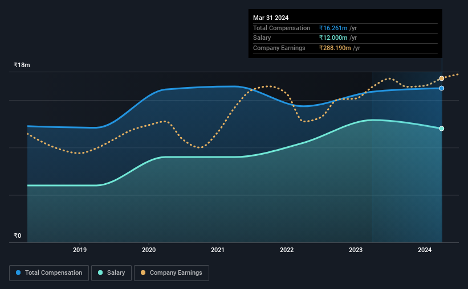The image size is (468, 289).
Task: Click the 2023 x-axis label
Action: click(356, 250)
